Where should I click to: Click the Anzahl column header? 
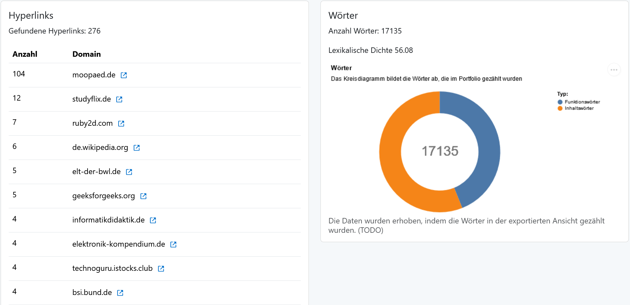tap(25, 54)
